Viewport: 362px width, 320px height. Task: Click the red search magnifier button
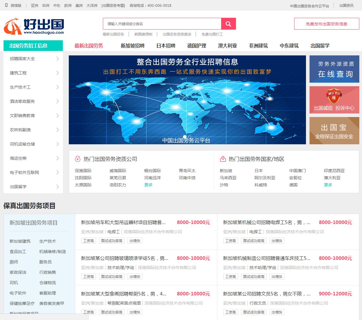click(228, 24)
